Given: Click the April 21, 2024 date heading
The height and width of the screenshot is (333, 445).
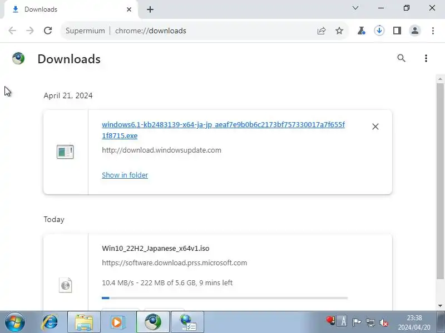Looking at the screenshot, I should 68,95.
